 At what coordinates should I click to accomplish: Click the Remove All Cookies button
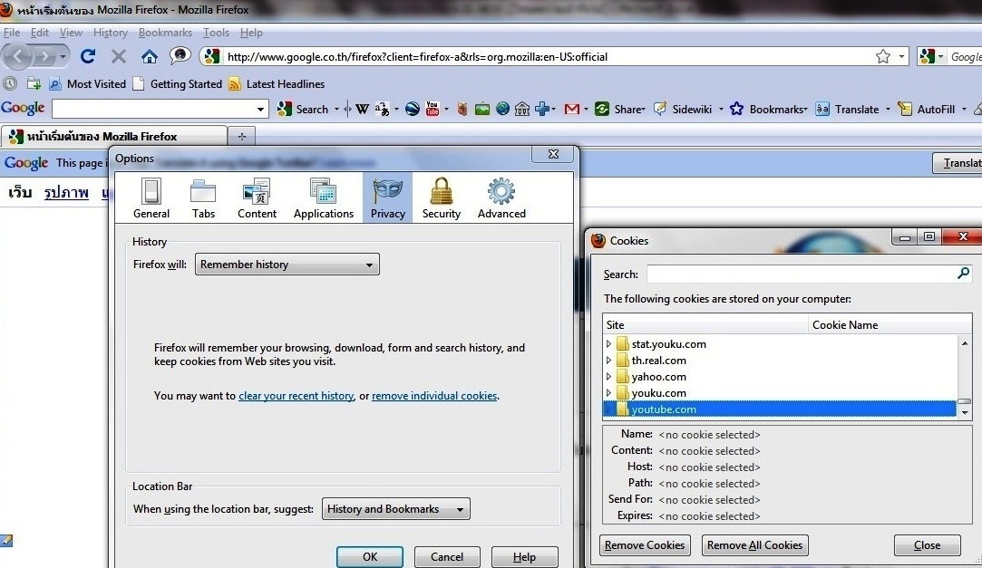tap(754, 544)
